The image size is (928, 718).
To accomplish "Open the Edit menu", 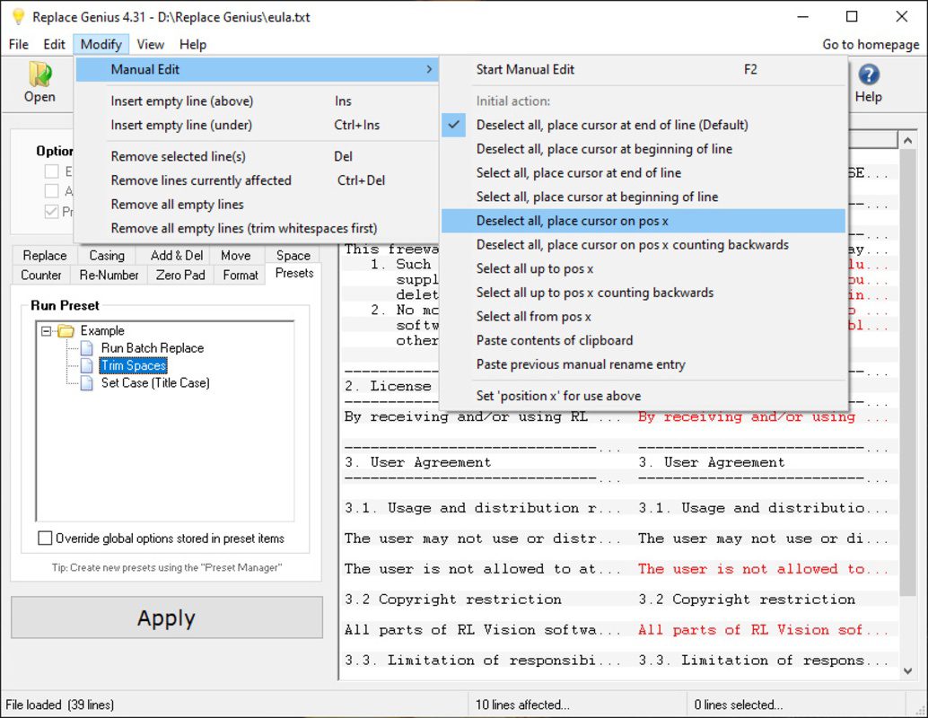I will pyautogui.click(x=54, y=44).
